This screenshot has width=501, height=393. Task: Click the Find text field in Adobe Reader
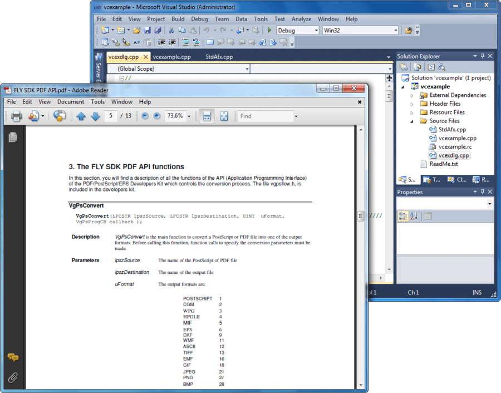click(x=266, y=116)
